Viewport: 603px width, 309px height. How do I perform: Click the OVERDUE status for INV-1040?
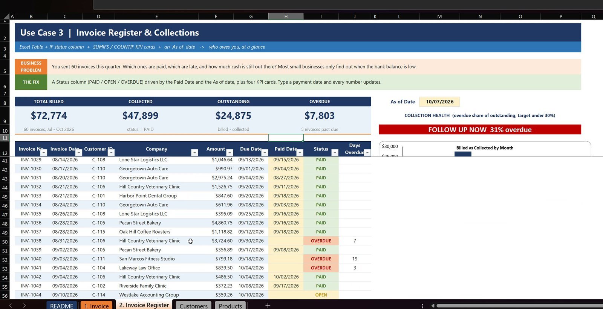click(x=321, y=259)
